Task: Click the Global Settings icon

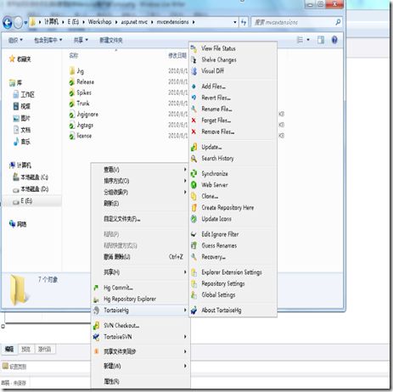Action: click(x=194, y=295)
